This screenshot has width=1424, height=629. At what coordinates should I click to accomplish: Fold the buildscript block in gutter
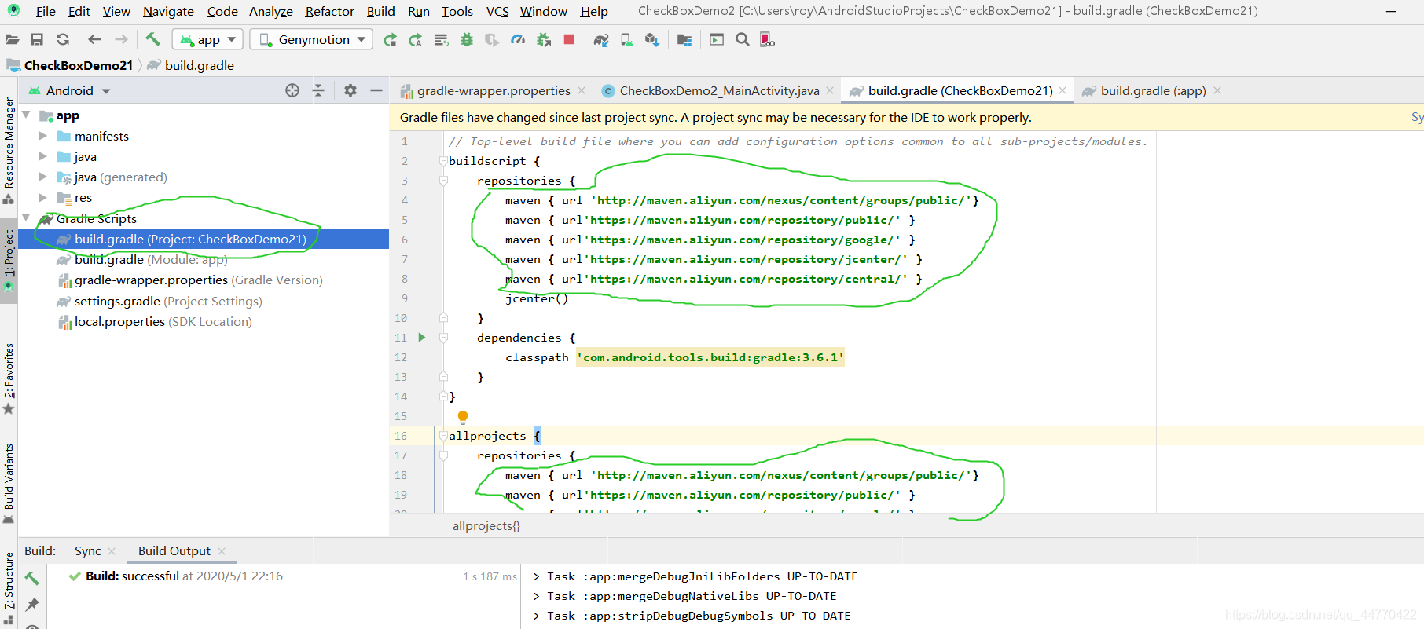tap(443, 161)
